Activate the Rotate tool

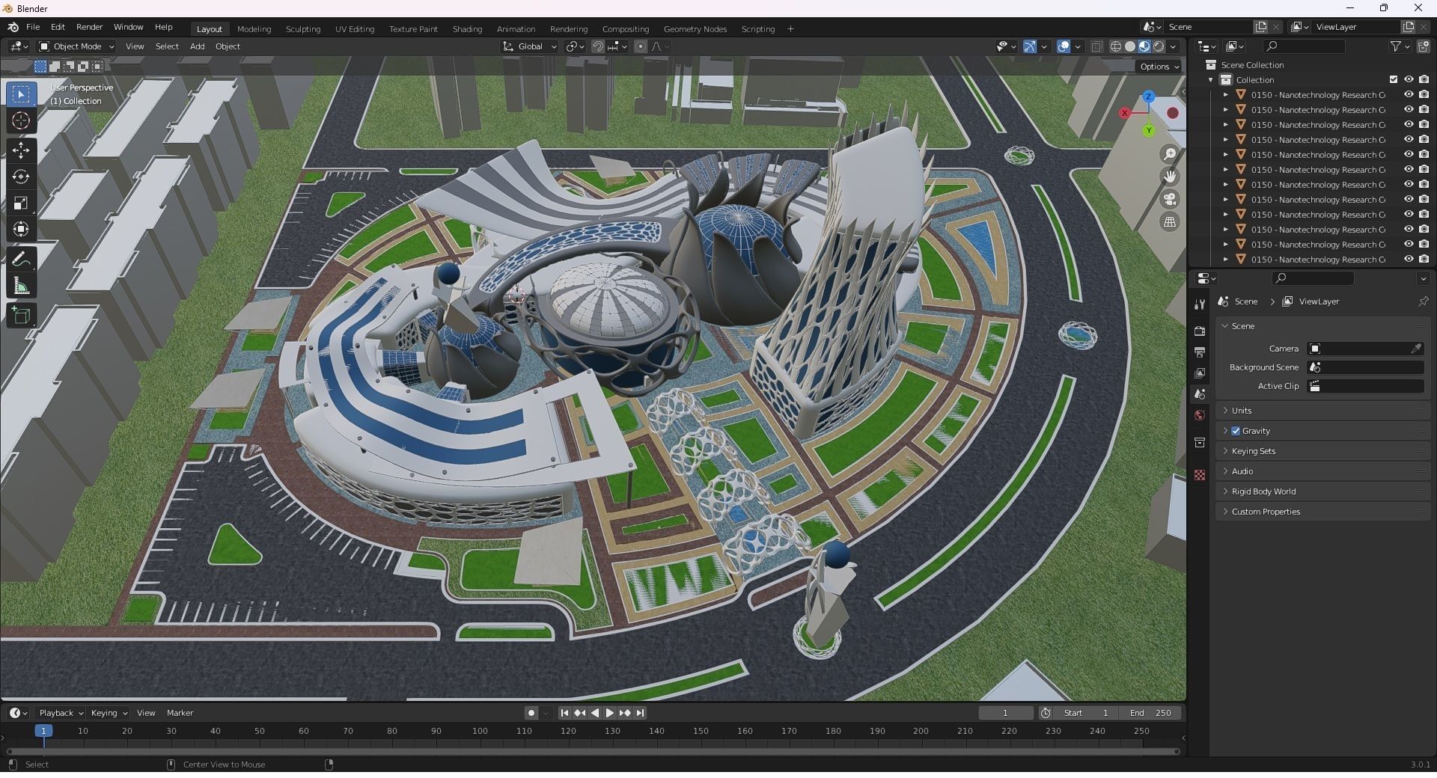(21, 177)
